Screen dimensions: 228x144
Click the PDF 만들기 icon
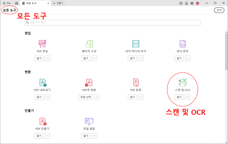tap(43, 121)
